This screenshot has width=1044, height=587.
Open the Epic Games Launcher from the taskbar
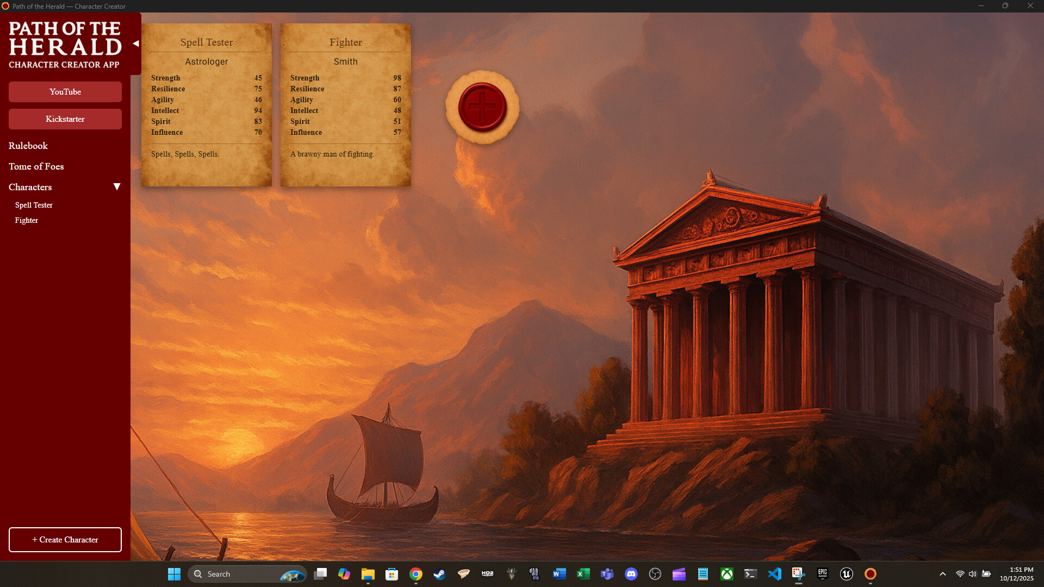point(823,573)
